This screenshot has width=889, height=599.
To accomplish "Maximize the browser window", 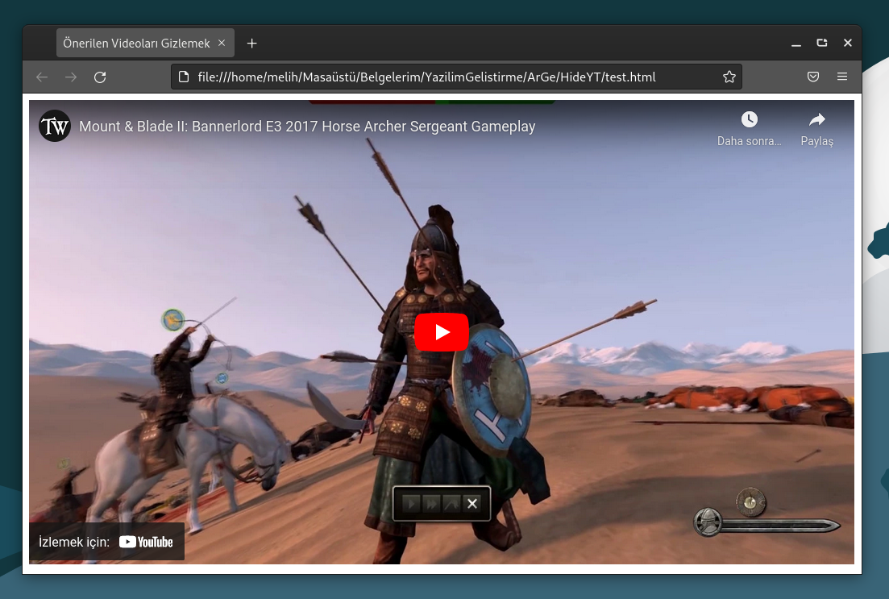I will [x=822, y=43].
